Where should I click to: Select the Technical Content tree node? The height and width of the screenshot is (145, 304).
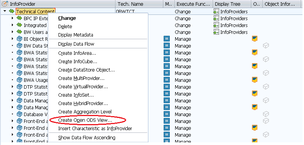[36, 11]
